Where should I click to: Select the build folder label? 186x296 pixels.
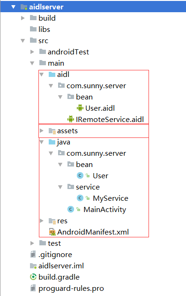[47, 18]
